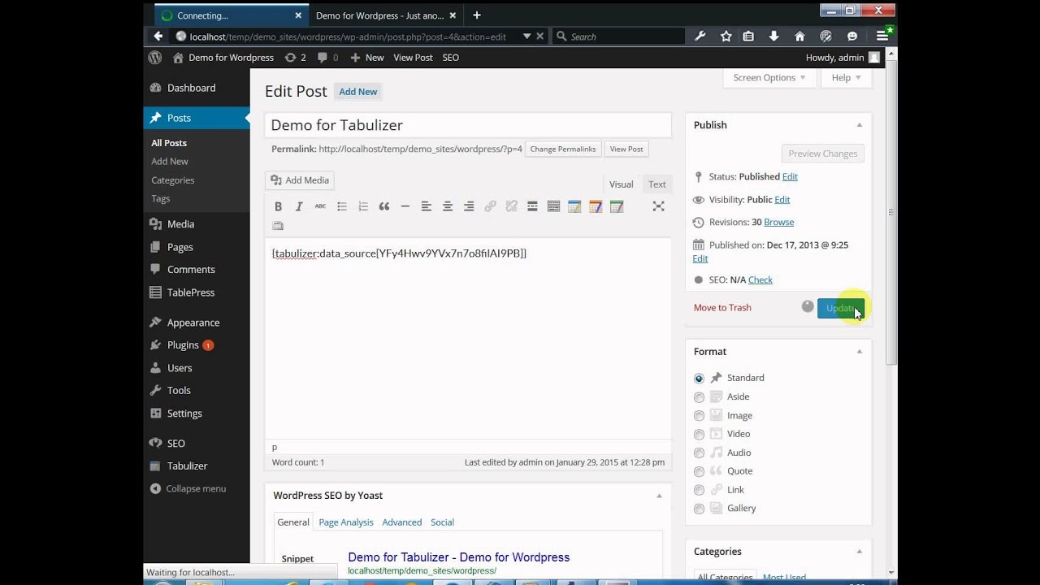
Task: Insert a hyperlink using the link icon
Action: [x=490, y=206]
